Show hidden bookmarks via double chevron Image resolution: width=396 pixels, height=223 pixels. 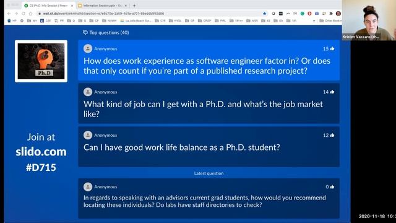click(x=314, y=20)
